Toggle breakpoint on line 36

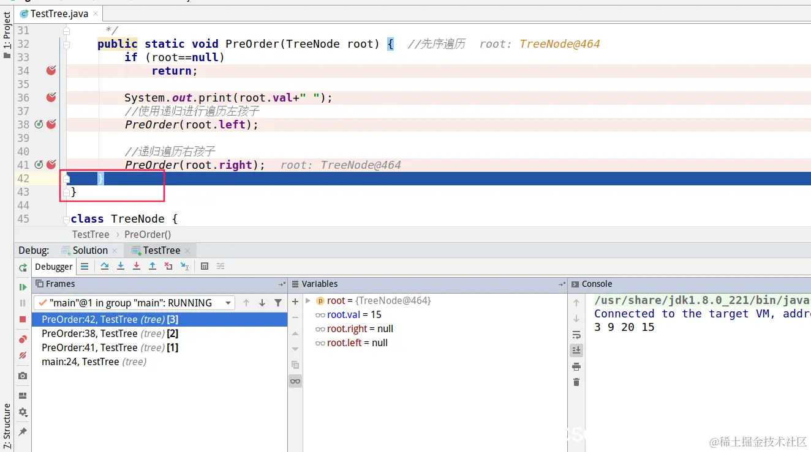click(51, 97)
